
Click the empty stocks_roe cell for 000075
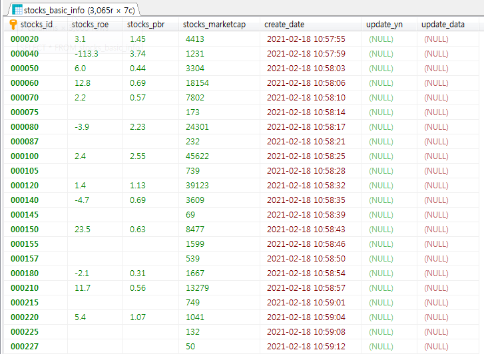click(95, 112)
